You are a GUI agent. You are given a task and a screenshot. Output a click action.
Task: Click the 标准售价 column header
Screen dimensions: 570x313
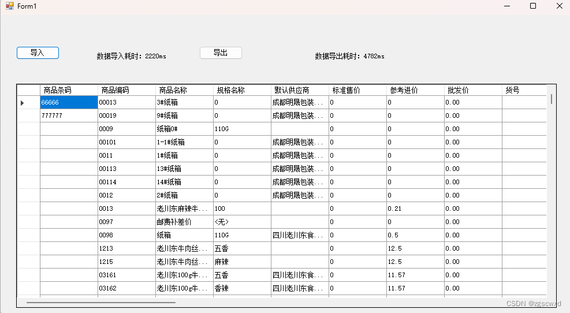coord(357,90)
